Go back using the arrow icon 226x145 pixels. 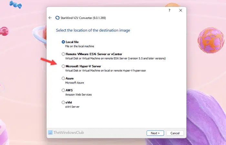pos(50,18)
